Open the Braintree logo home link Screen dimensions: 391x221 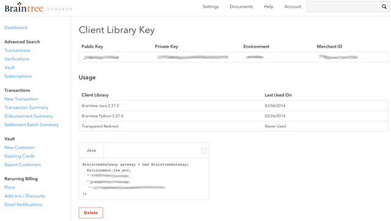[x=24, y=7]
